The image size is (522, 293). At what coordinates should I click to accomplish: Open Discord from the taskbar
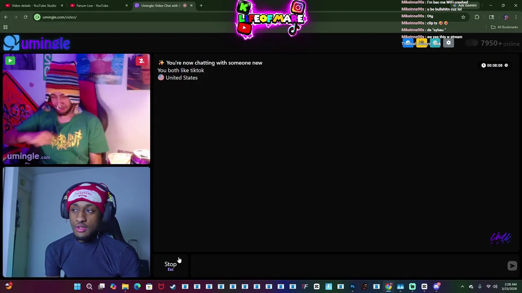coord(436,286)
